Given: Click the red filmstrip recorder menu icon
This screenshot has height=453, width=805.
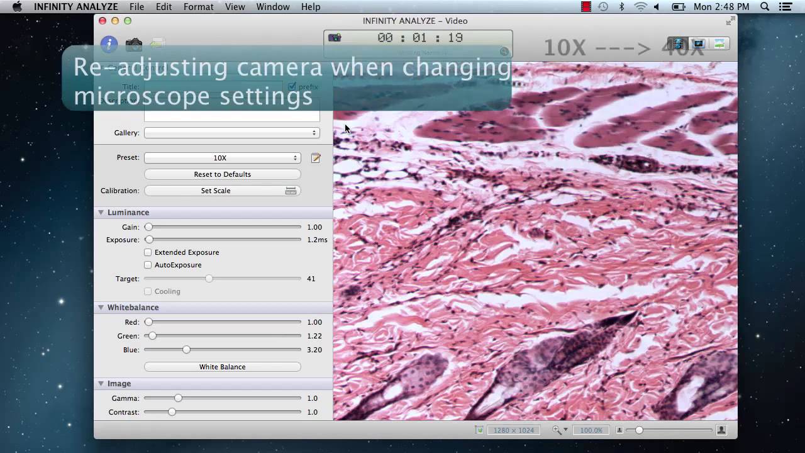Looking at the screenshot, I should (x=586, y=7).
